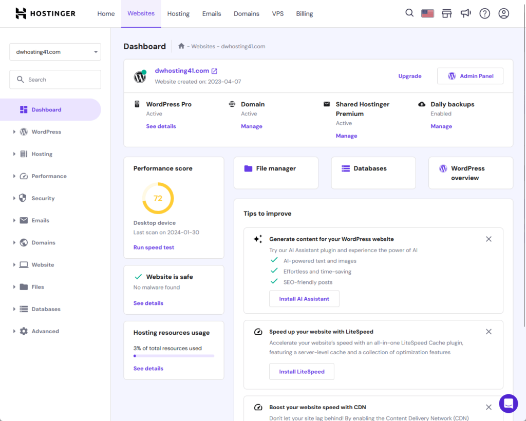This screenshot has width=526, height=421.
Task: Open the help question mark icon
Action: click(x=485, y=13)
